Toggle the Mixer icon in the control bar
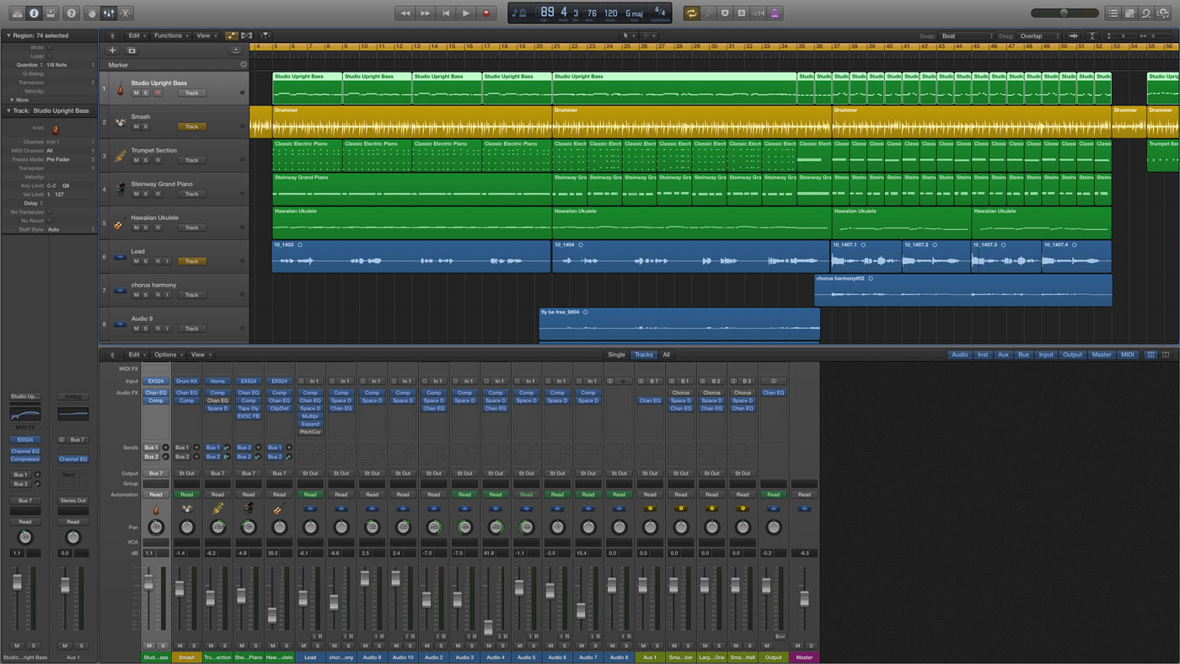 click(108, 13)
